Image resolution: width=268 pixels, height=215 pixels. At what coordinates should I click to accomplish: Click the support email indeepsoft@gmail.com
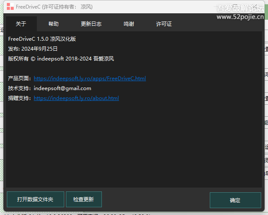click(63, 88)
